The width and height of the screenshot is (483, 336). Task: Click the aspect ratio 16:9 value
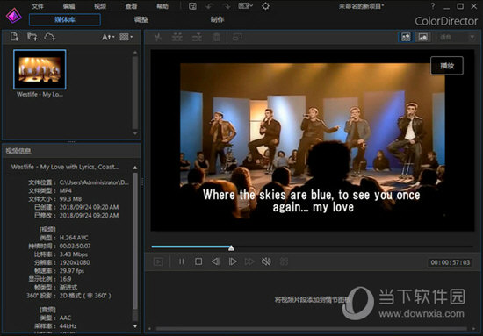pos(65,279)
